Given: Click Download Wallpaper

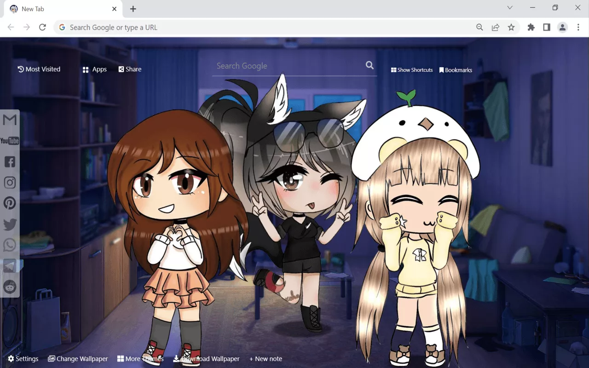Looking at the screenshot, I should click(x=206, y=359).
